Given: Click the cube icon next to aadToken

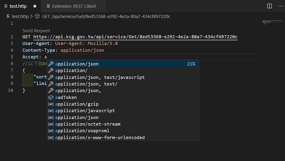Looking at the screenshot, I should pyautogui.click(x=51, y=98).
